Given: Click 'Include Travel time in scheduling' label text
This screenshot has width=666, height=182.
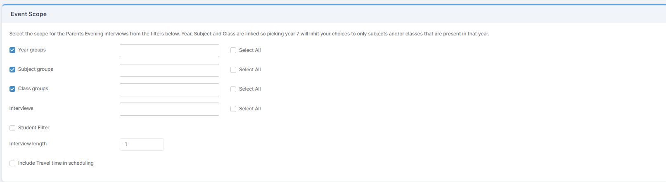Looking at the screenshot, I should click(x=56, y=163).
